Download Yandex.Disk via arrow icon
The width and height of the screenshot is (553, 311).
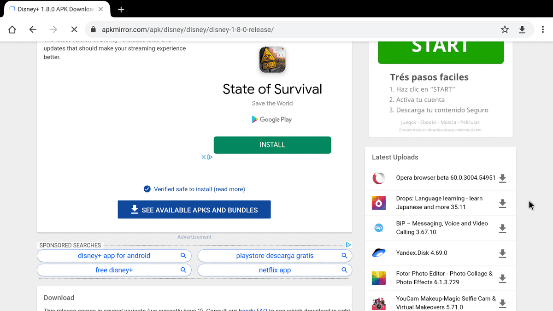click(503, 253)
